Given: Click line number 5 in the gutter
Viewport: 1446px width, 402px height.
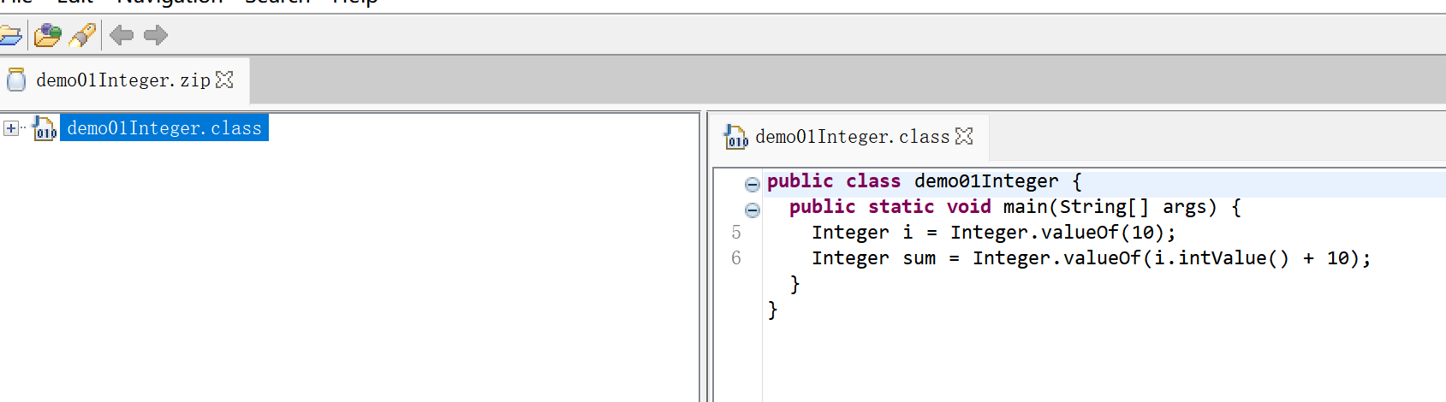Looking at the screenshot, I should click(x=736, y=233).
